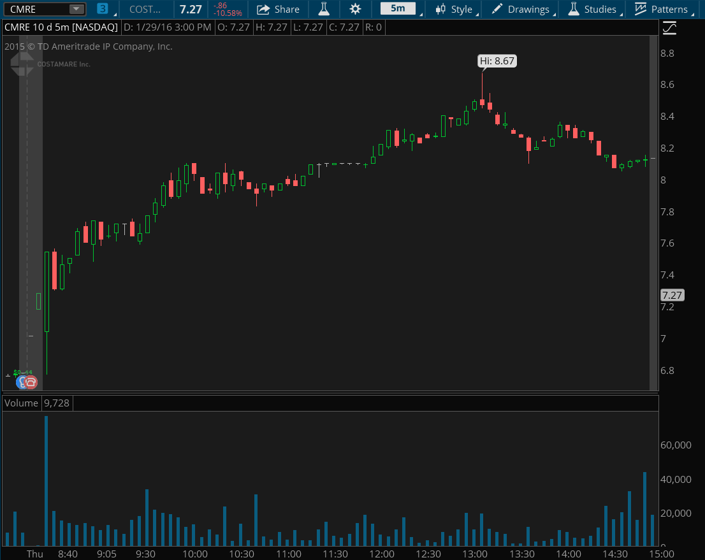Image resolution: width=705 pixels, height=560 pixels.
Task: Click the Share button label
Action: (287, 9)
